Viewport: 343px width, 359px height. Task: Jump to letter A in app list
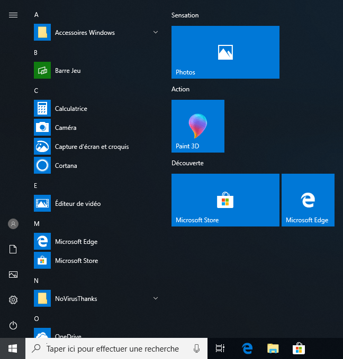point(37,15)
